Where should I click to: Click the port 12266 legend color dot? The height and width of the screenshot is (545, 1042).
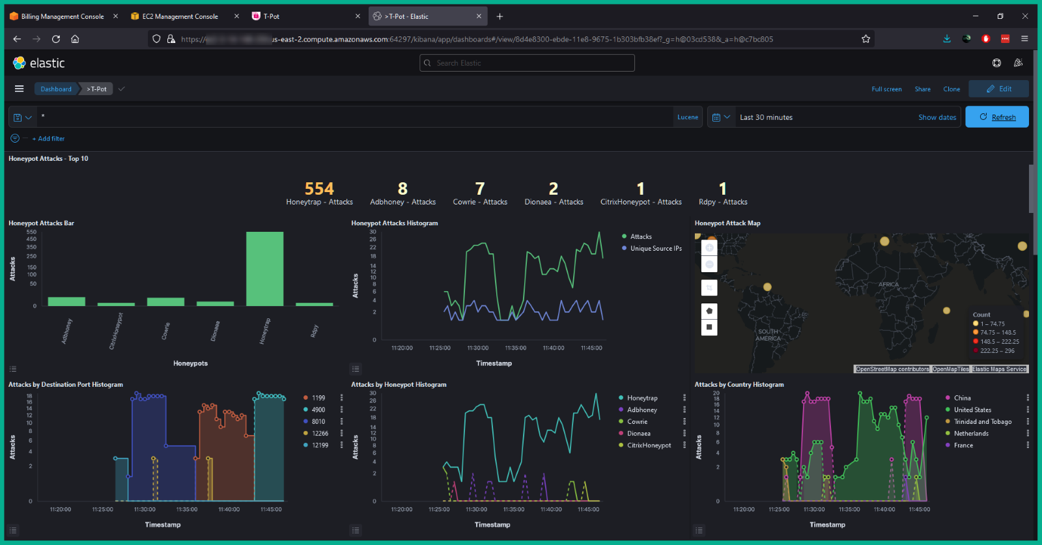(x=305, y=434)
